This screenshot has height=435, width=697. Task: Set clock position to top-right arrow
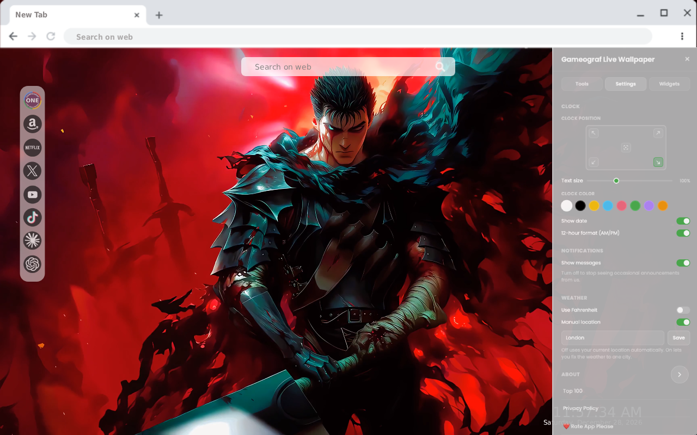point(658,133)
